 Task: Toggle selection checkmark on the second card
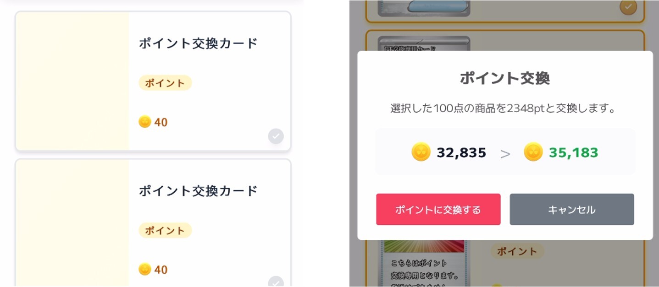(275, 283)
